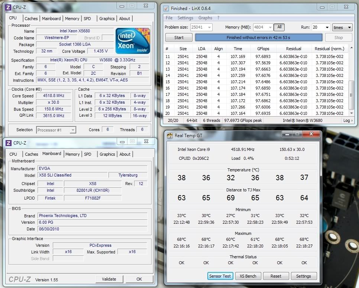
Task: Launch XS Bench in Real Temp GT
Action: tap(248, 276)
